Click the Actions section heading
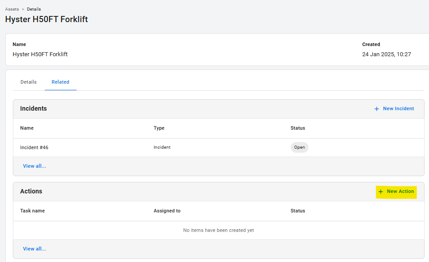This screenshot has height=262, width=429. tap(31, 191)
